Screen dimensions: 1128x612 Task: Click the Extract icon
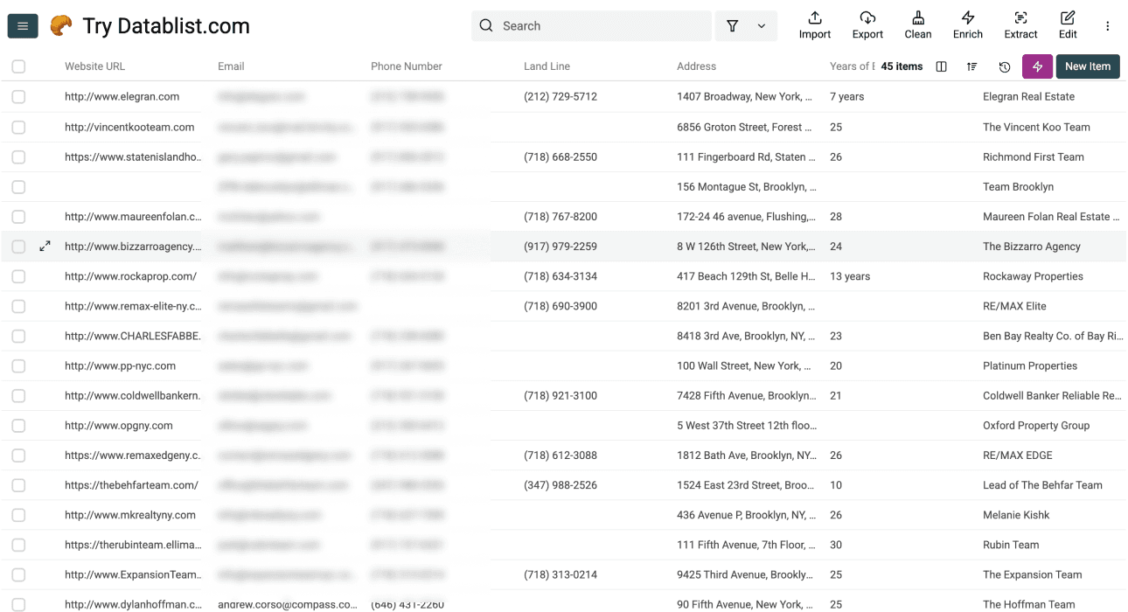pyautogui.click(x=1020, y=24)
